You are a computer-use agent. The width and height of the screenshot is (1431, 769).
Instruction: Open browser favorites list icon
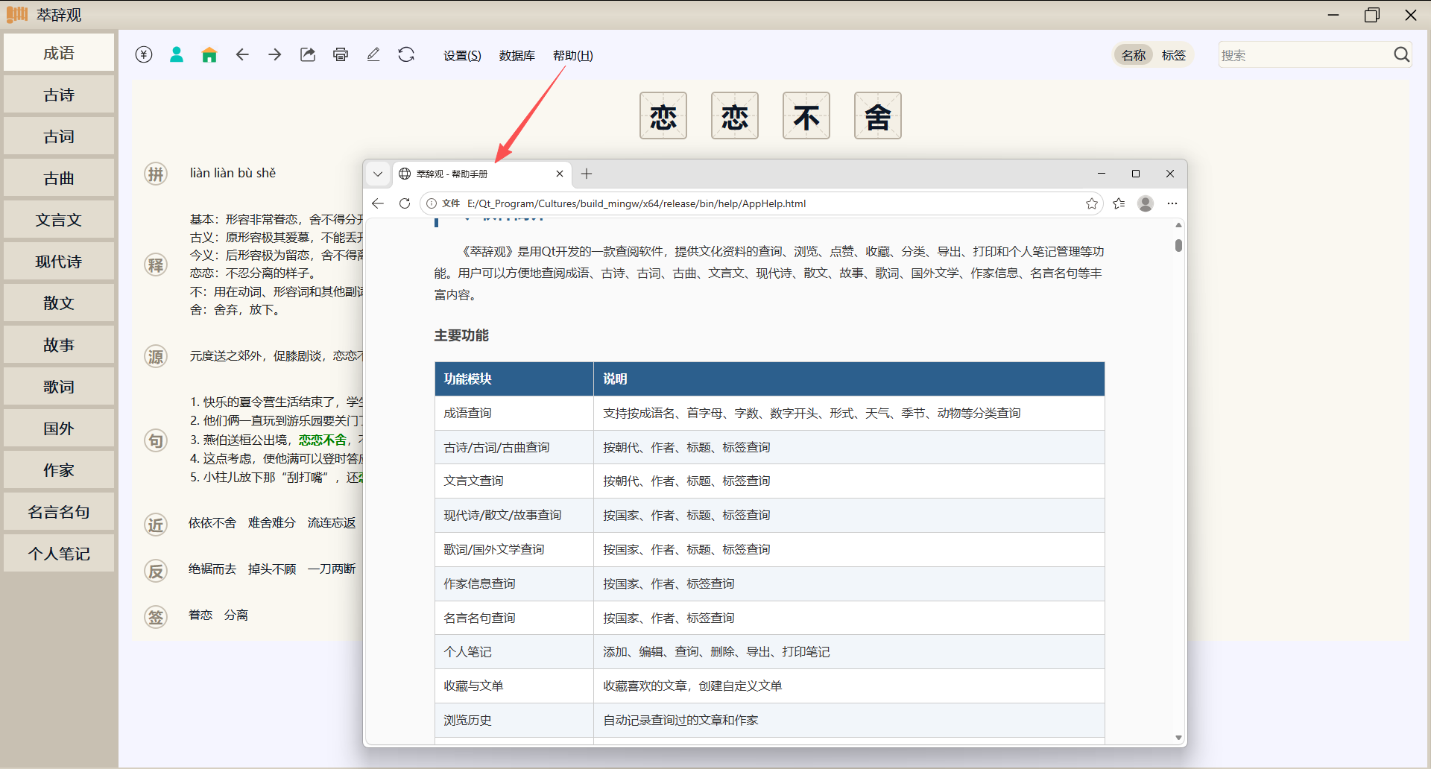(1119, 203)
